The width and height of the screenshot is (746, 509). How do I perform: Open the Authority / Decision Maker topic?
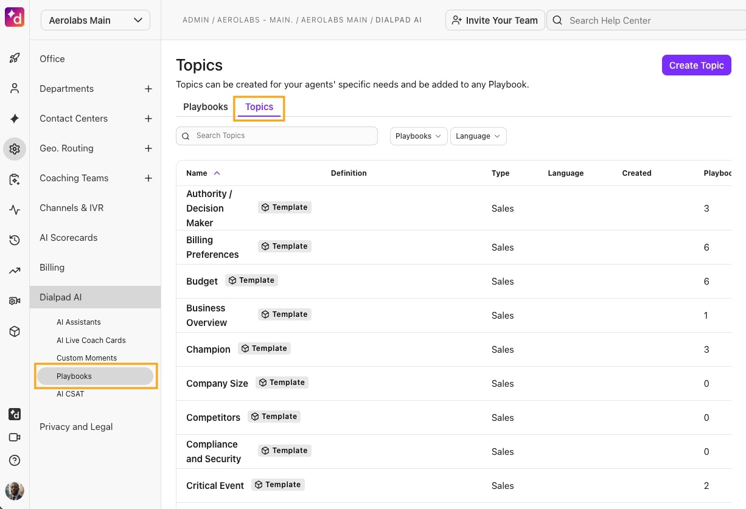click(x=209, y=208)
